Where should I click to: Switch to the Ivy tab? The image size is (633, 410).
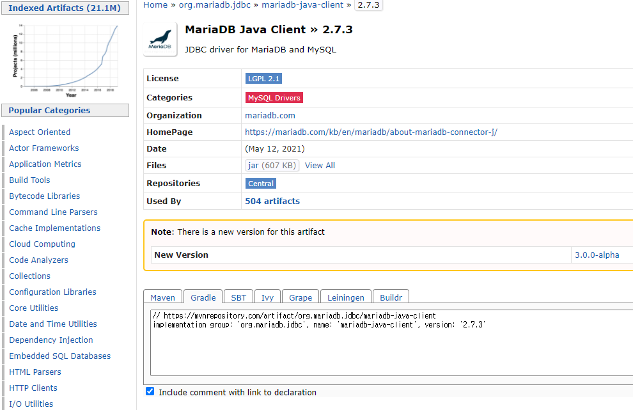[x=267, y=297]
